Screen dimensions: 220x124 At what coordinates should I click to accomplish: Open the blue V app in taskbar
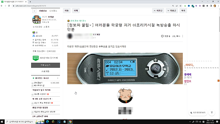point(59,122)
